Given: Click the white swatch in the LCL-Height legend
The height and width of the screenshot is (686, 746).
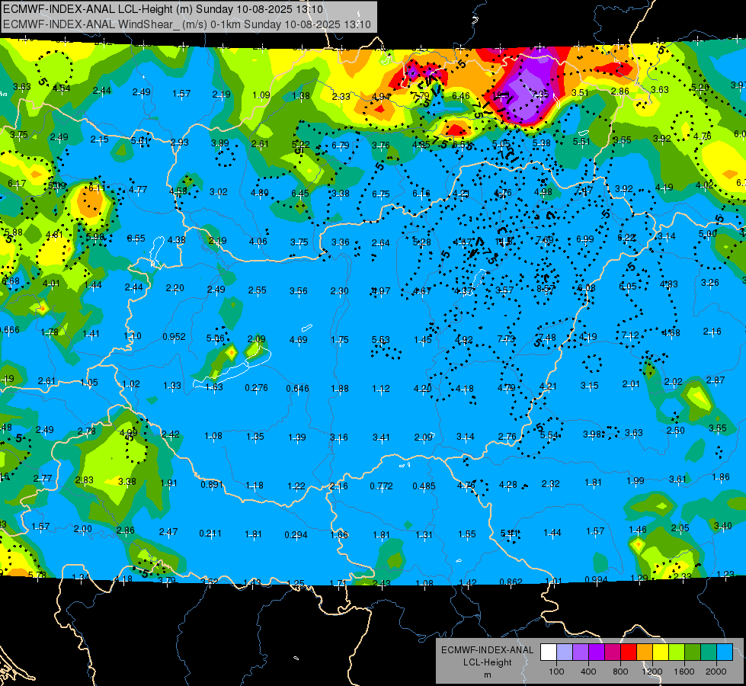Looking at the screenshot, I should pyautogui.click(x=548, y=652).
